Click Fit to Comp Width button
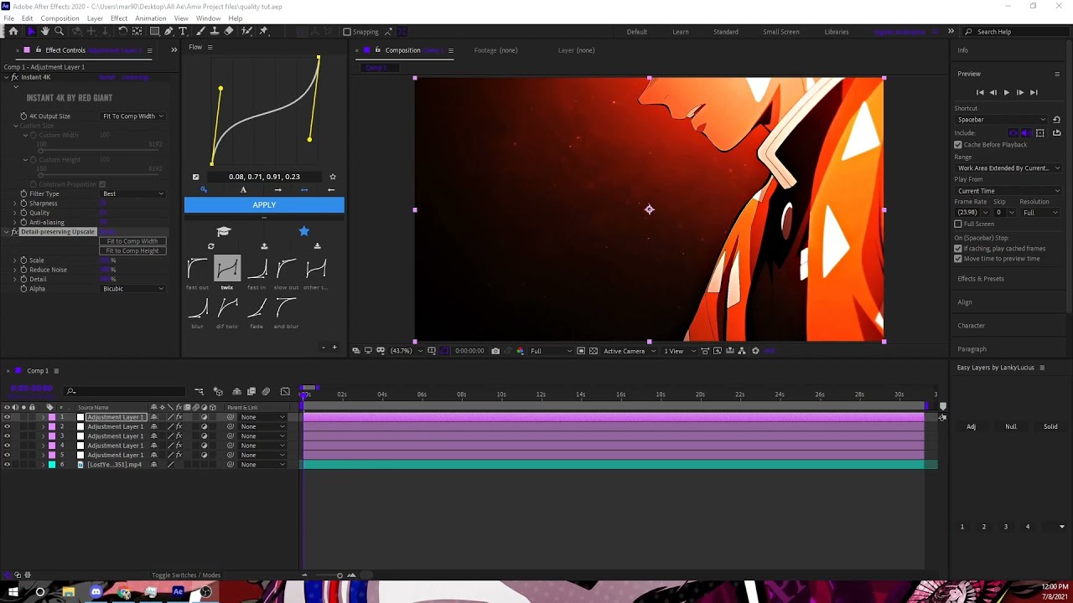1073x603 pixels. pos(132,241)
